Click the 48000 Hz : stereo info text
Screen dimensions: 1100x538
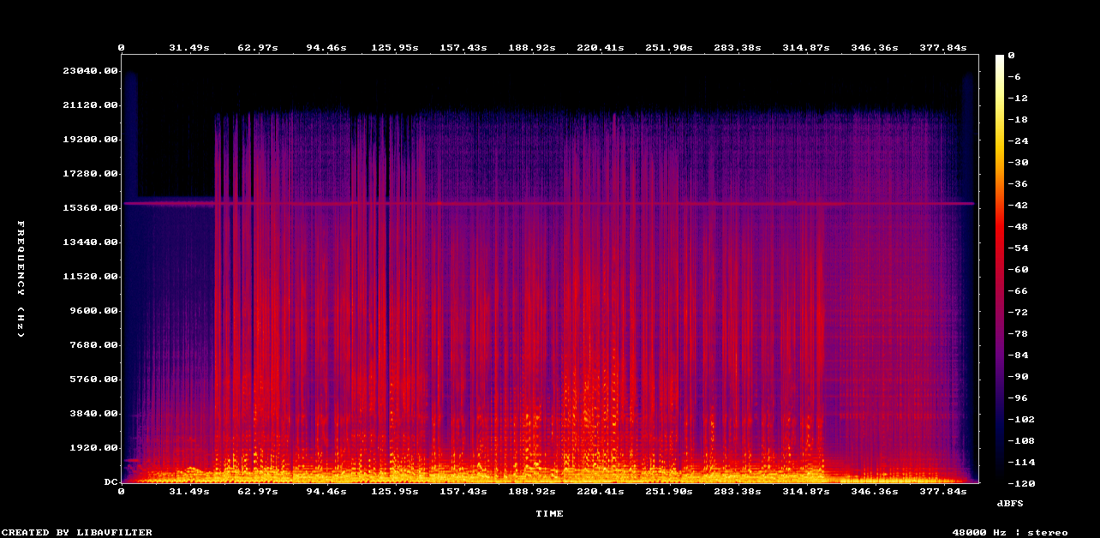(x=1010, y=532)
